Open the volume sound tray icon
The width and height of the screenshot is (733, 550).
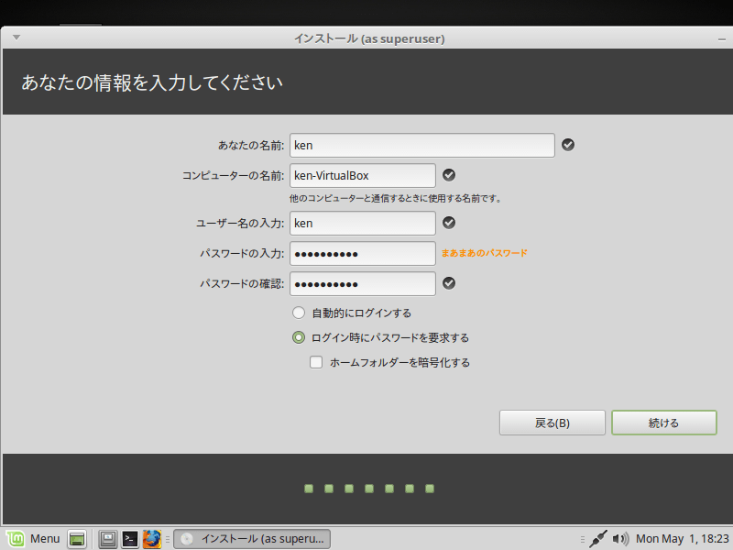point(620,539)
